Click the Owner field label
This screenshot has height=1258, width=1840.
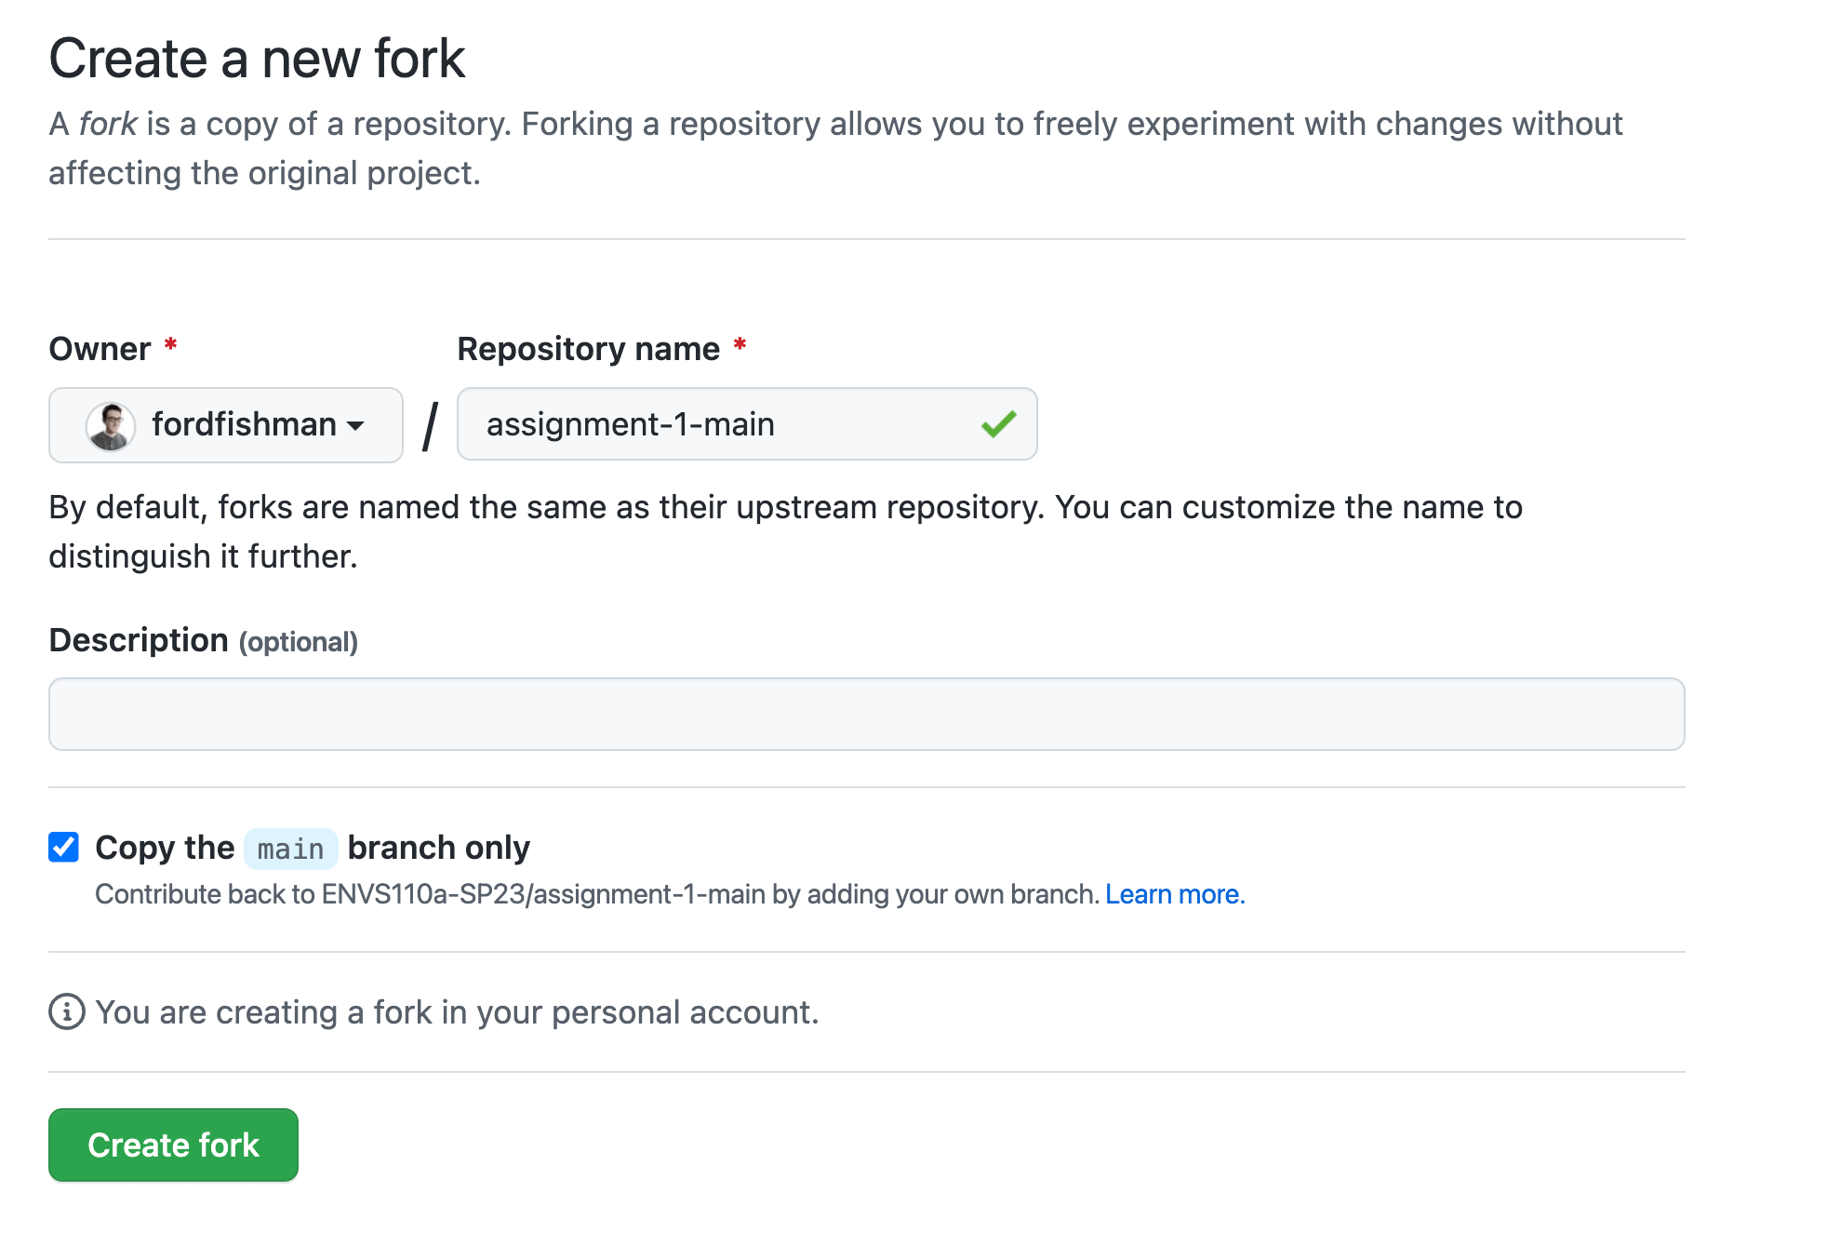(100, 349)
